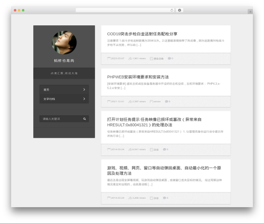
Task: Click the 1,951 views text
Action: pos(139,59)
